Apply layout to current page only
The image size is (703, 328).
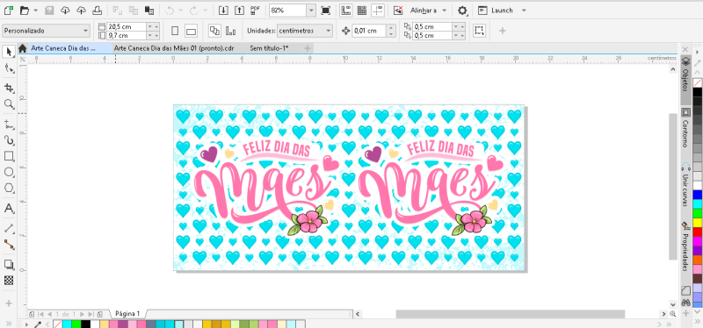click(x=231, y=31)
